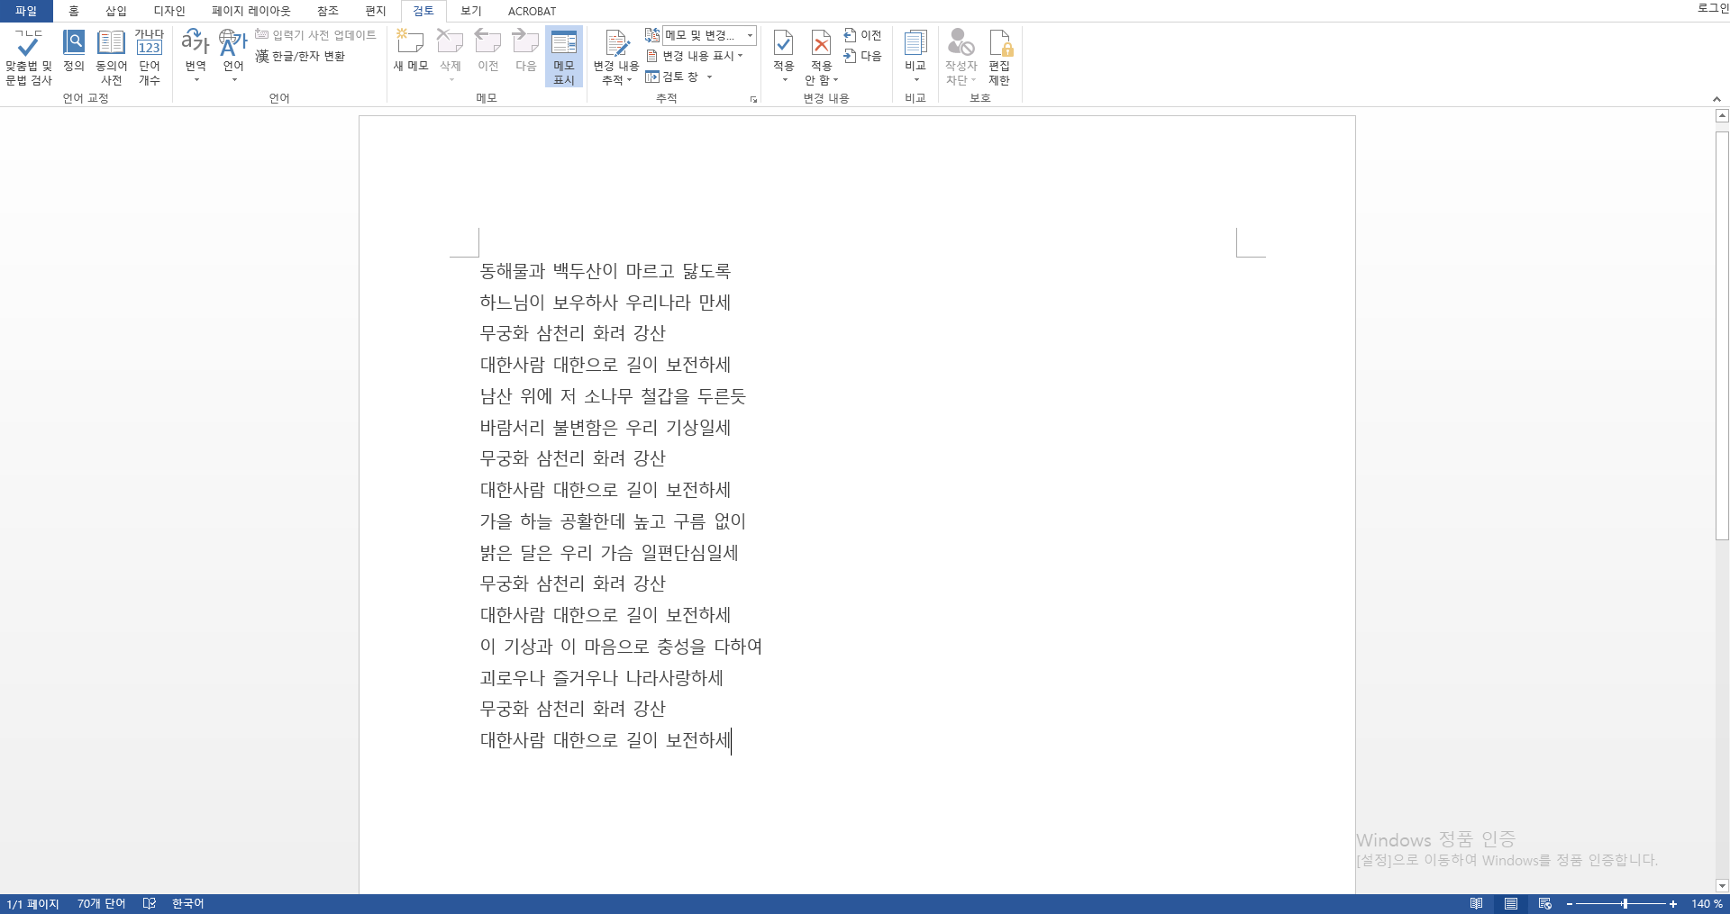The image size is (1730, 914).
Task: Click 로그인 sign-in link
Action: click(1713, 8)
